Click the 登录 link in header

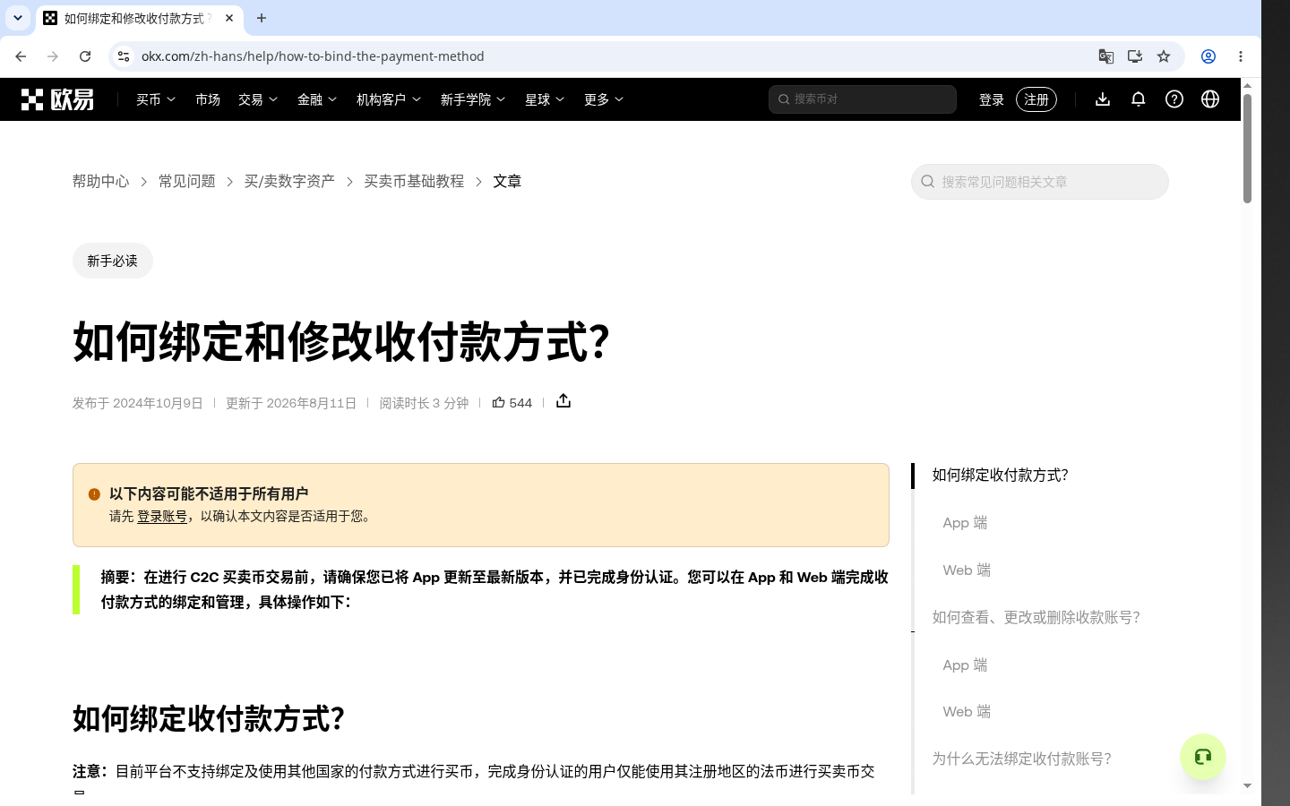(992, 99)
